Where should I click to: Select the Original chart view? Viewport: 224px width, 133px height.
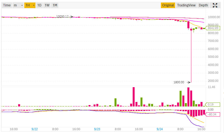(168, 5)
